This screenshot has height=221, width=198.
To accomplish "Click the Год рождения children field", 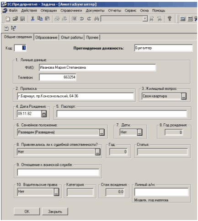I will coord(174,133).
